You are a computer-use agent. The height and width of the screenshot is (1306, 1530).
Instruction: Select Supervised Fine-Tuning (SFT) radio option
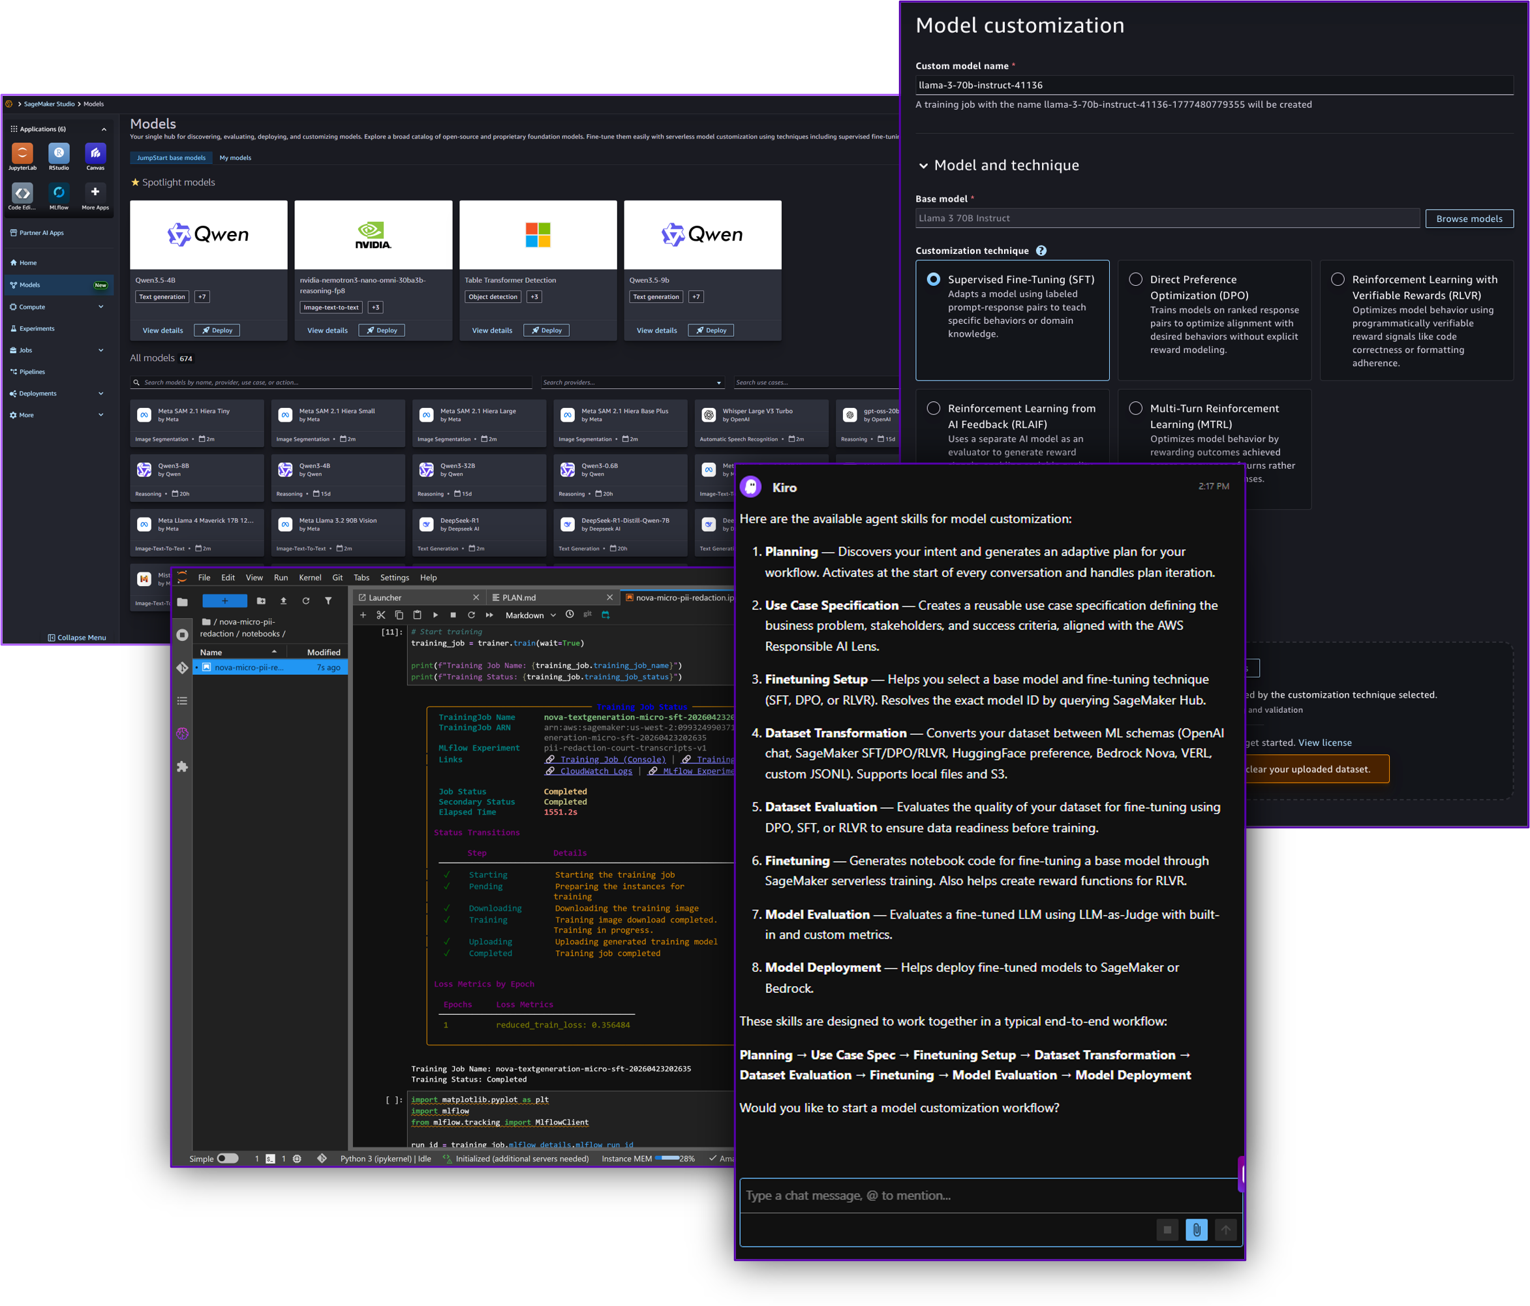(x=934, y=279)
